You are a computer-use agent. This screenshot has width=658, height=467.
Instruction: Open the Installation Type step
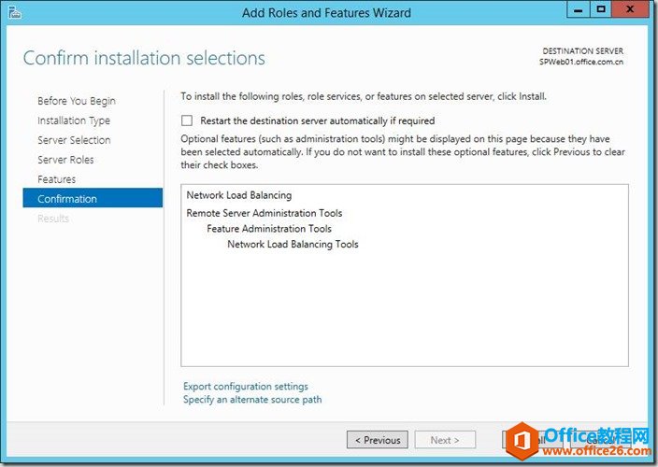point(74,120)
